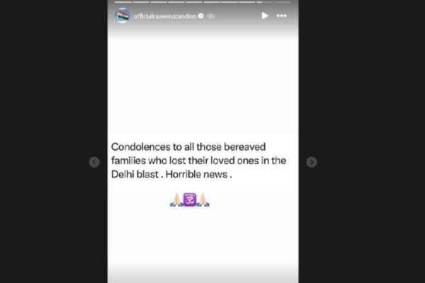Click the partially filled current progress segment
425x283 pixels.
coord(265,2)
